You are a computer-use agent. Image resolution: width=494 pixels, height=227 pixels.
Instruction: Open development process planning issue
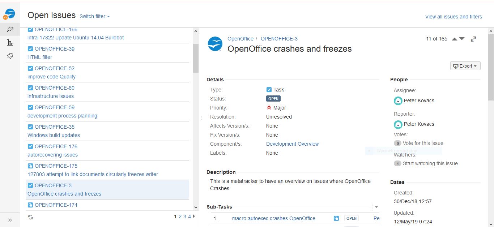(x=62, y=116)
